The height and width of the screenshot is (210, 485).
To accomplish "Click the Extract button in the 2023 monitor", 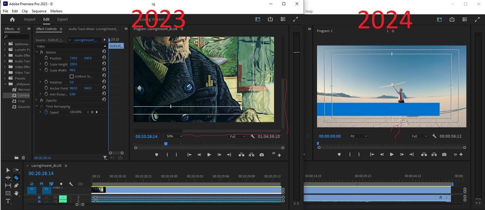I will tap(251, 155).
